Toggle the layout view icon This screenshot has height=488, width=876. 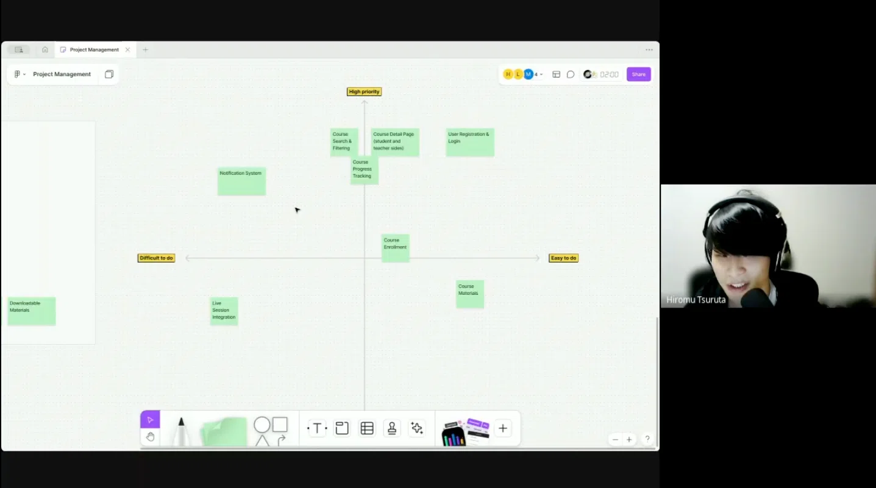[556, 74]
